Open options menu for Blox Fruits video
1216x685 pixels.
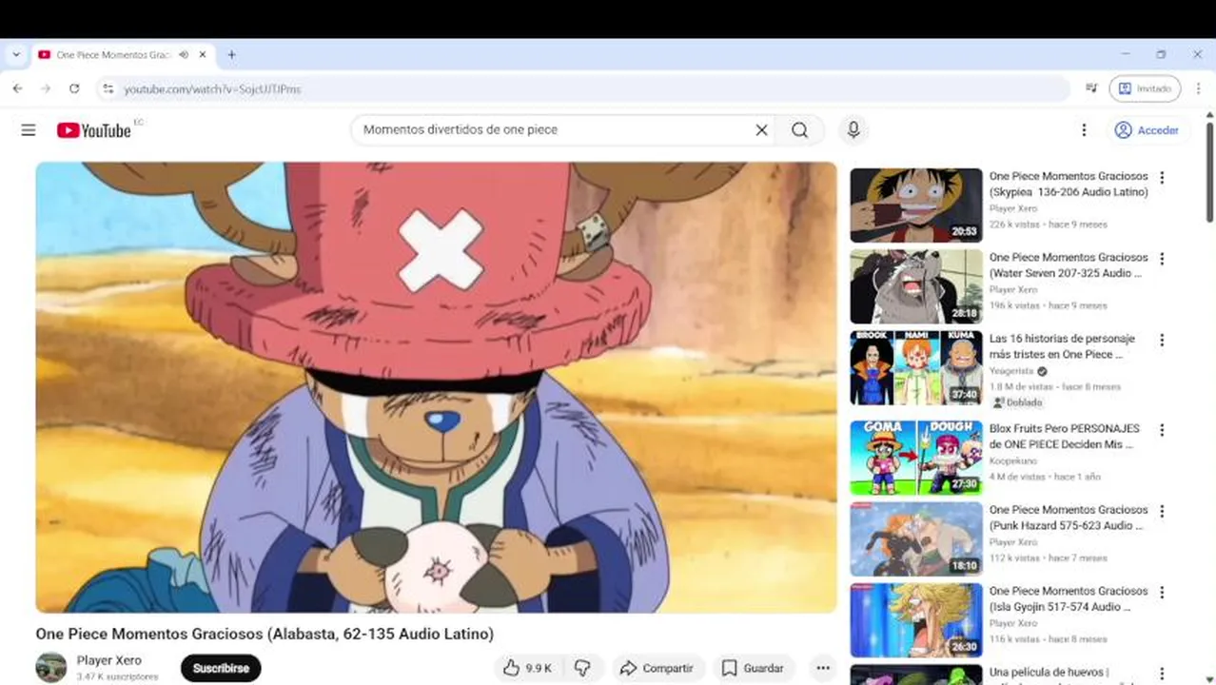[1162, 430]
